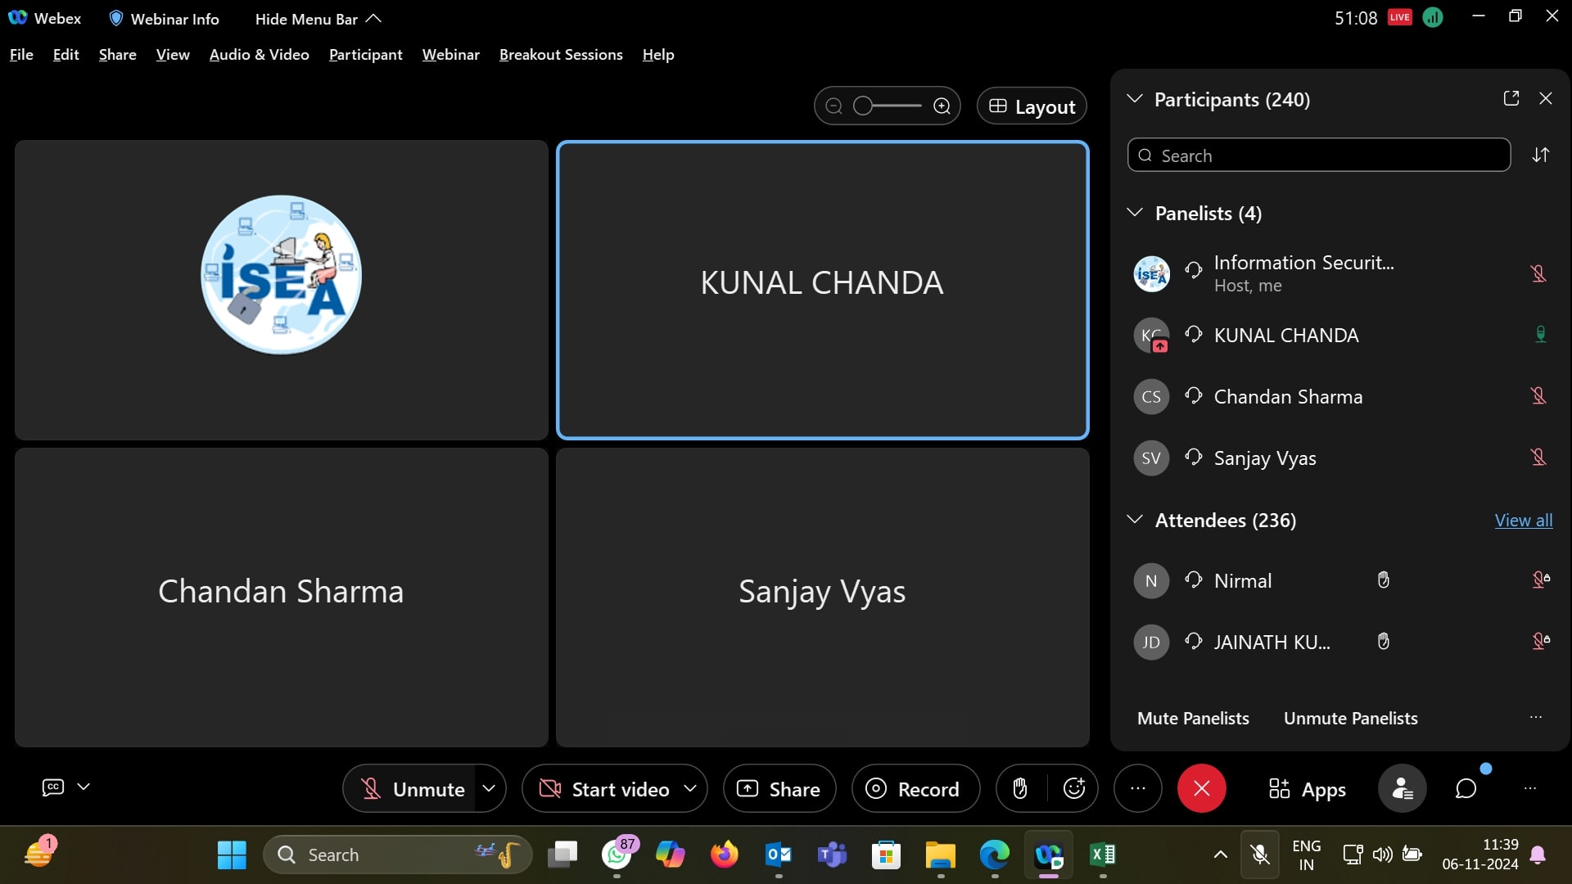The width and height of the screenshot is (1572, 884).
Task: Open the reactions emoji icon
Action: (1074, 788)
